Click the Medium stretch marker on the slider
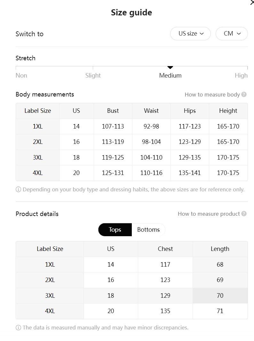The height and width of the screenshot is (341, 254). click(x=170, y=67)
